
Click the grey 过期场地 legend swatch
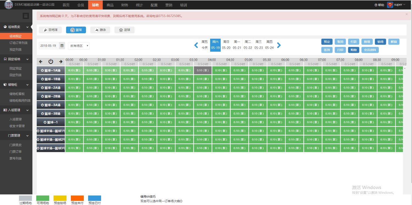pos(26,198)
